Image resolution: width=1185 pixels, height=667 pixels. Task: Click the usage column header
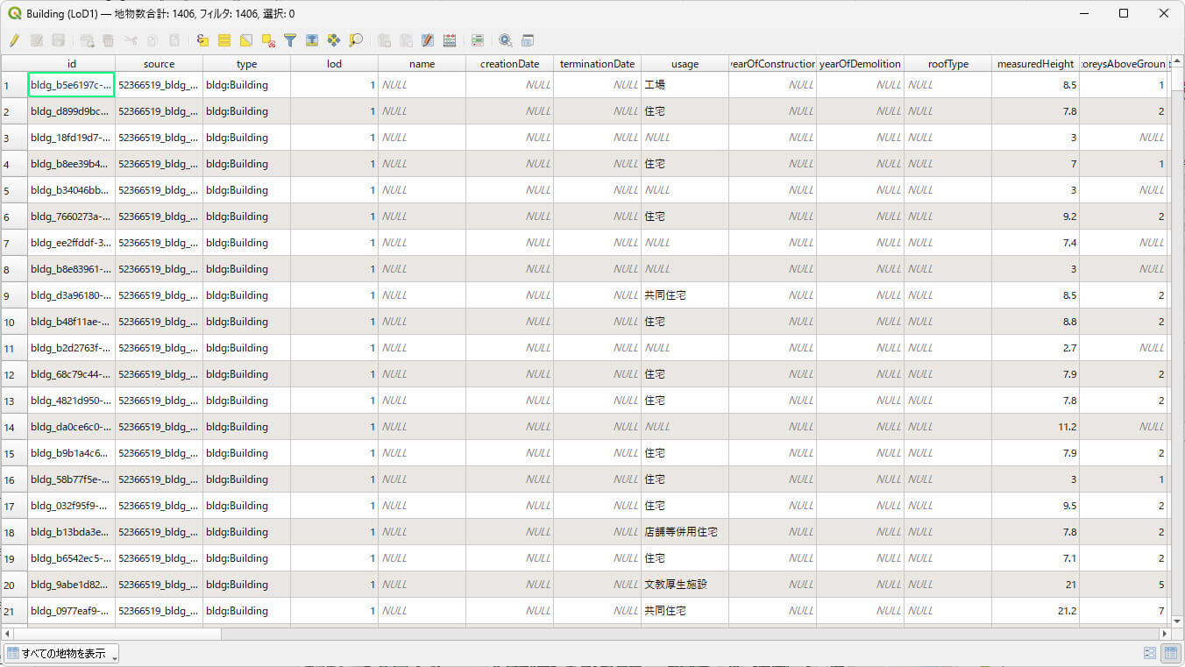click(685, 64)
